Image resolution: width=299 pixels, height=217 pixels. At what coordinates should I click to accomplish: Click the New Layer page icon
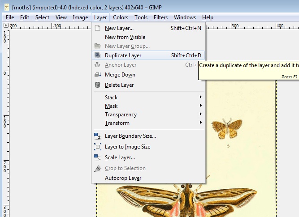pos(97,28)
